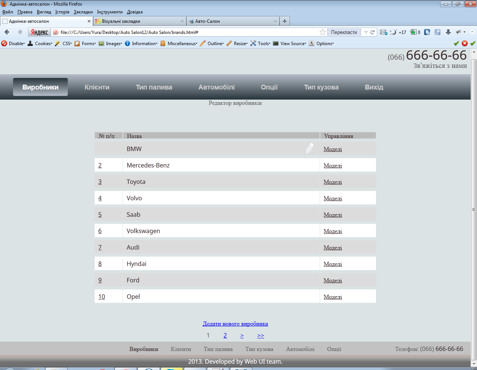This screenshot has width=477, height=370.
Task: Open the Downloads arrow icon
Action: point(448,32)
